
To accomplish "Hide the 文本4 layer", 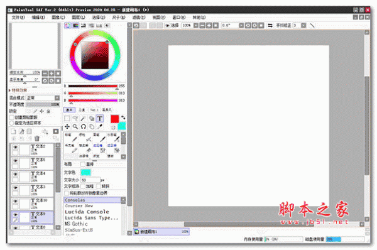I will click(15, 174).
